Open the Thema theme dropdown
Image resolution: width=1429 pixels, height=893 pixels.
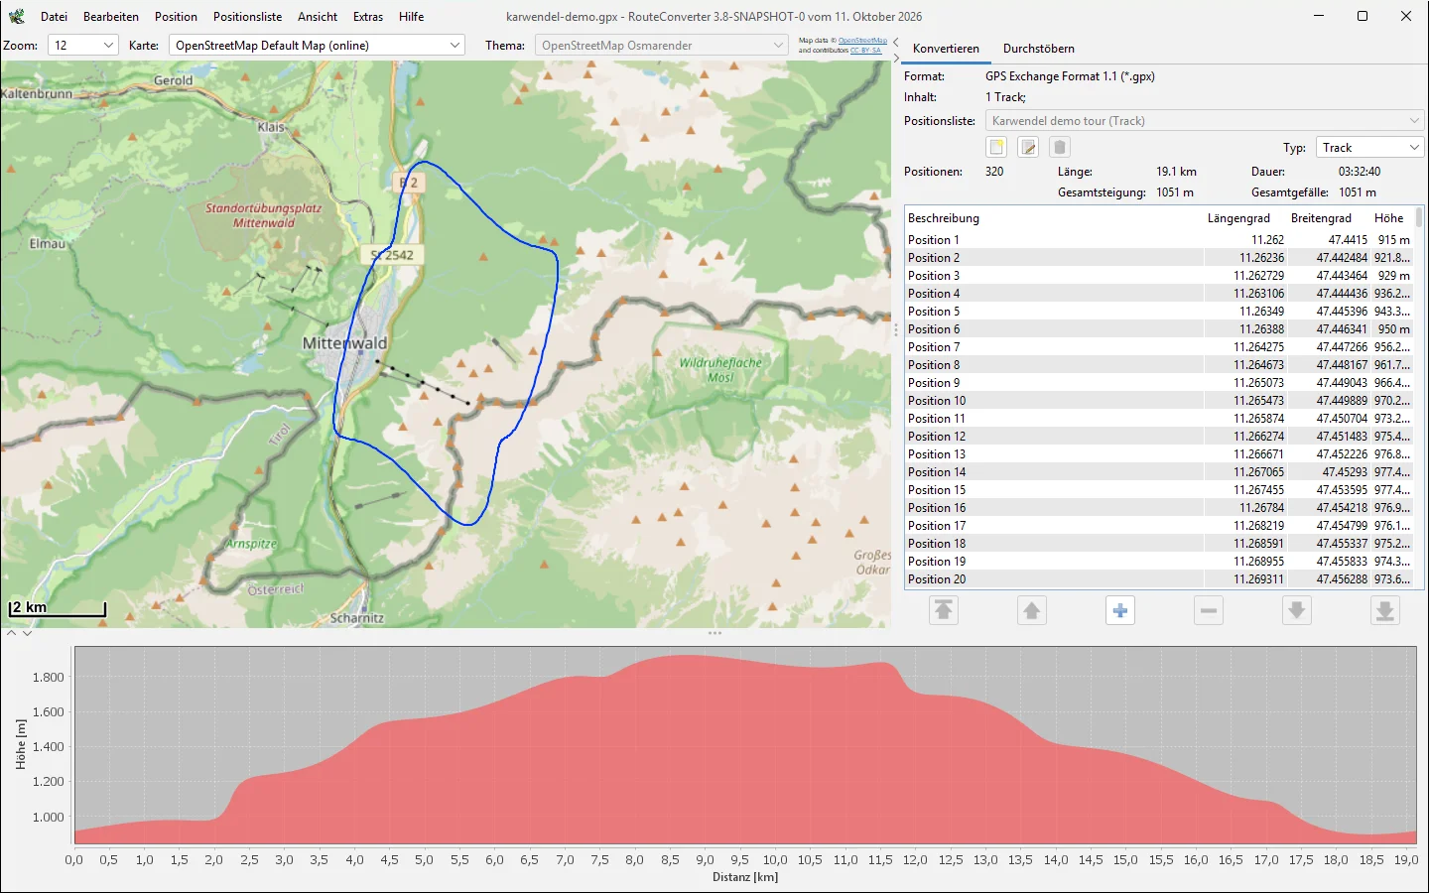click(x=662, y=45)
